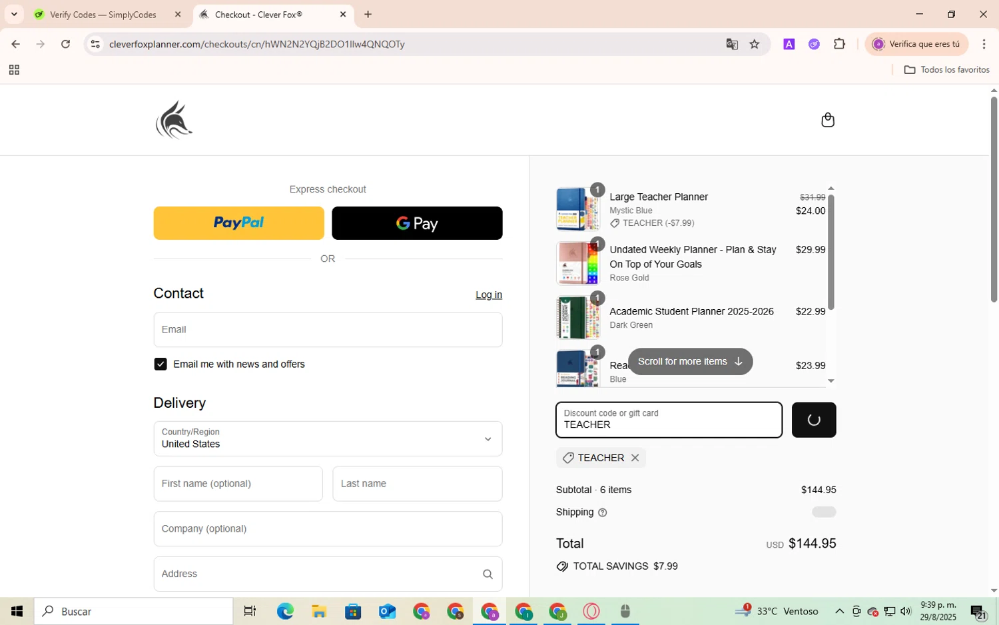Close the Verify Codes tab

pyautogui.click(x=178, y=15)
